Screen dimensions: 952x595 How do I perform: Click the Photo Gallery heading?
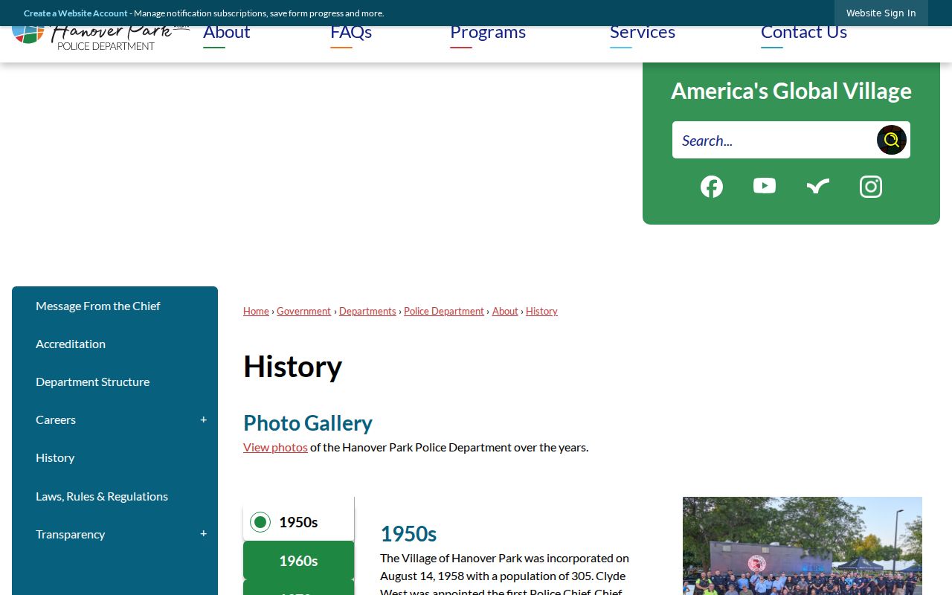[x=308, y=422]
